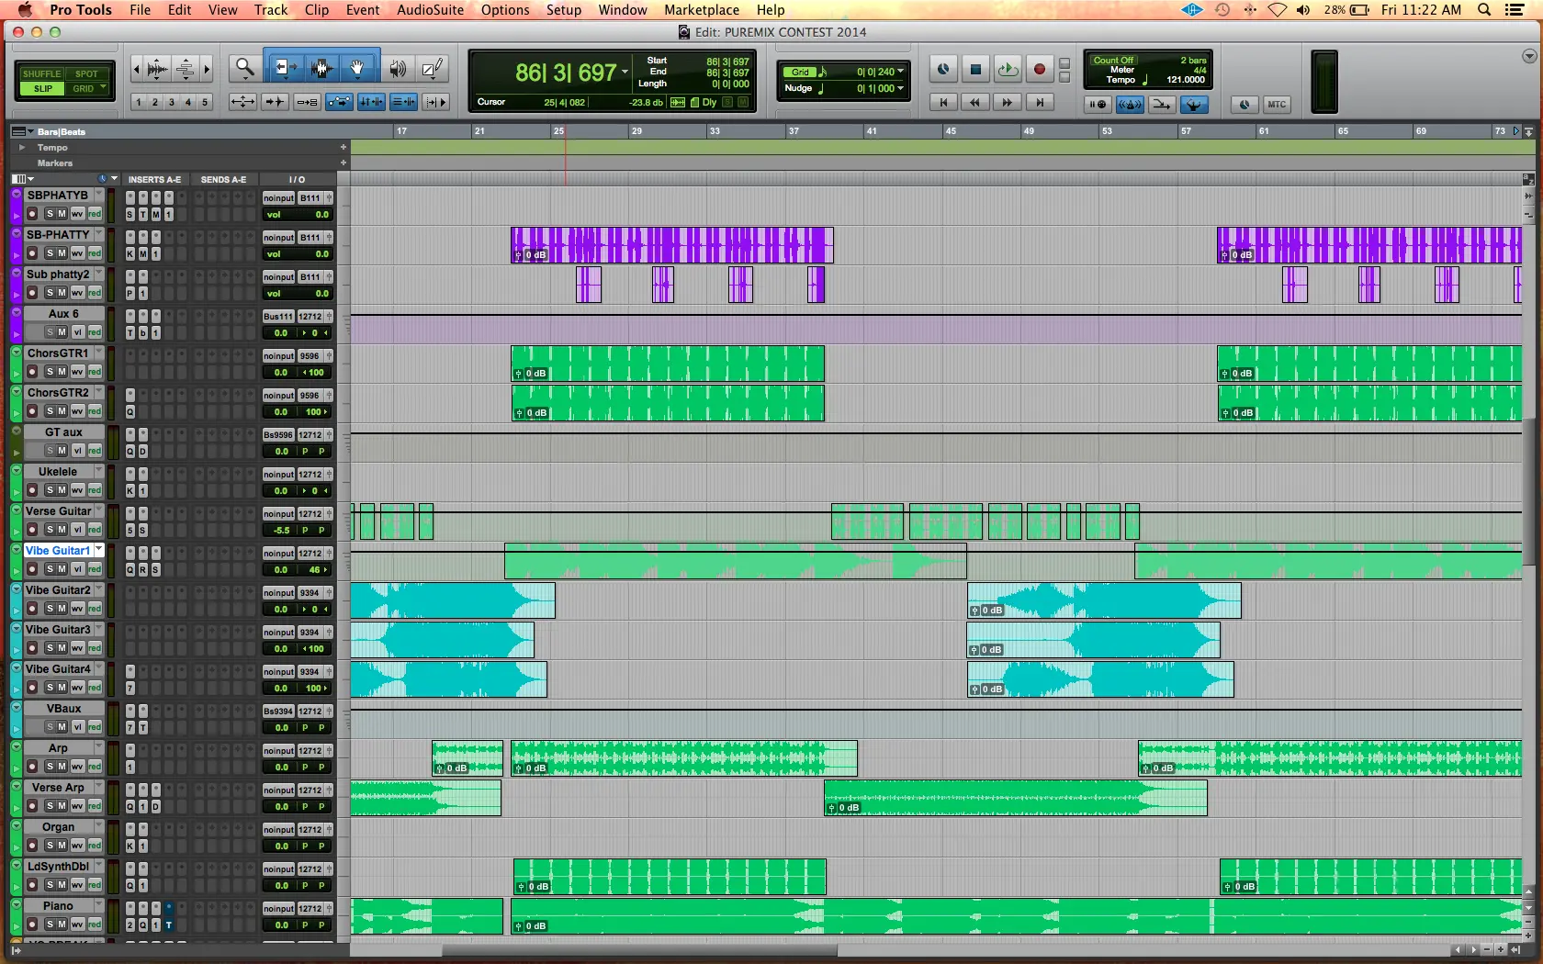Open Nudge value dropdown arrow
The width and height of the screenshot is (1543, 964).
[901, 88]
